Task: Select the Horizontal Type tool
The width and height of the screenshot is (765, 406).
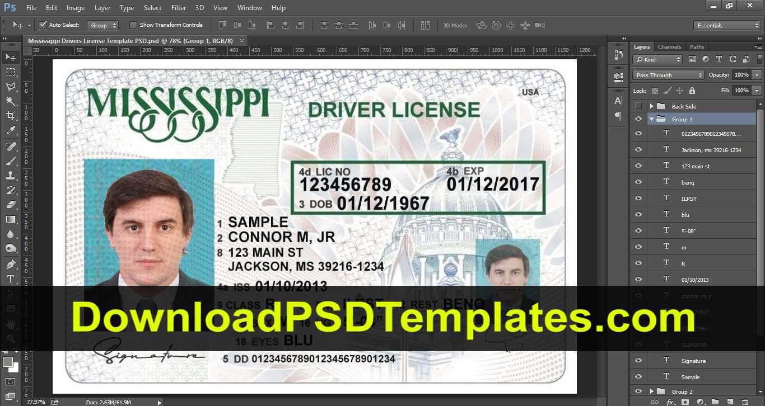Action: pyautogui.click(x=10, y=278)
